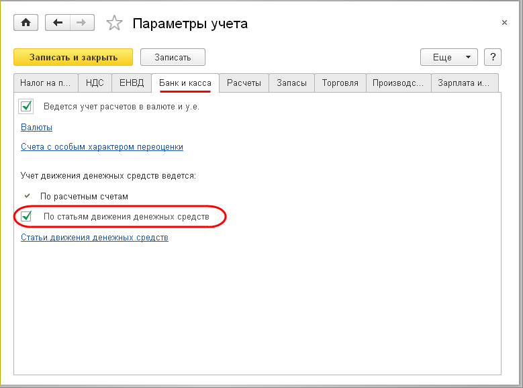Viewport: 523px width, 388px height.
Task: Open help with the question mark button
Action: [493, 57]
